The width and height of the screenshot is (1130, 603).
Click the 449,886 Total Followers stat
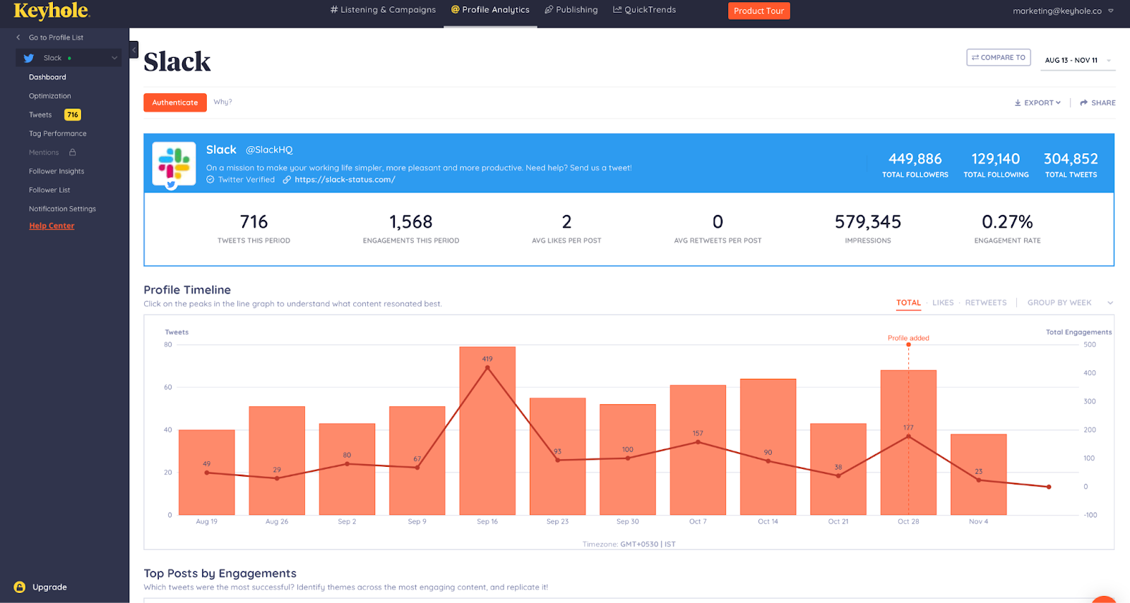click(x=915, y=165)
